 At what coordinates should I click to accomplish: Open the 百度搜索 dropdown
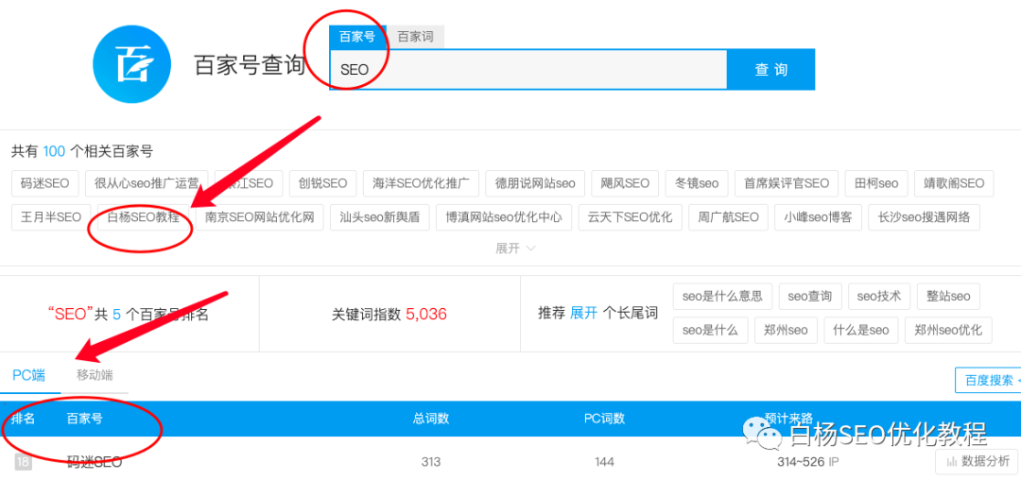click(988, 381)
